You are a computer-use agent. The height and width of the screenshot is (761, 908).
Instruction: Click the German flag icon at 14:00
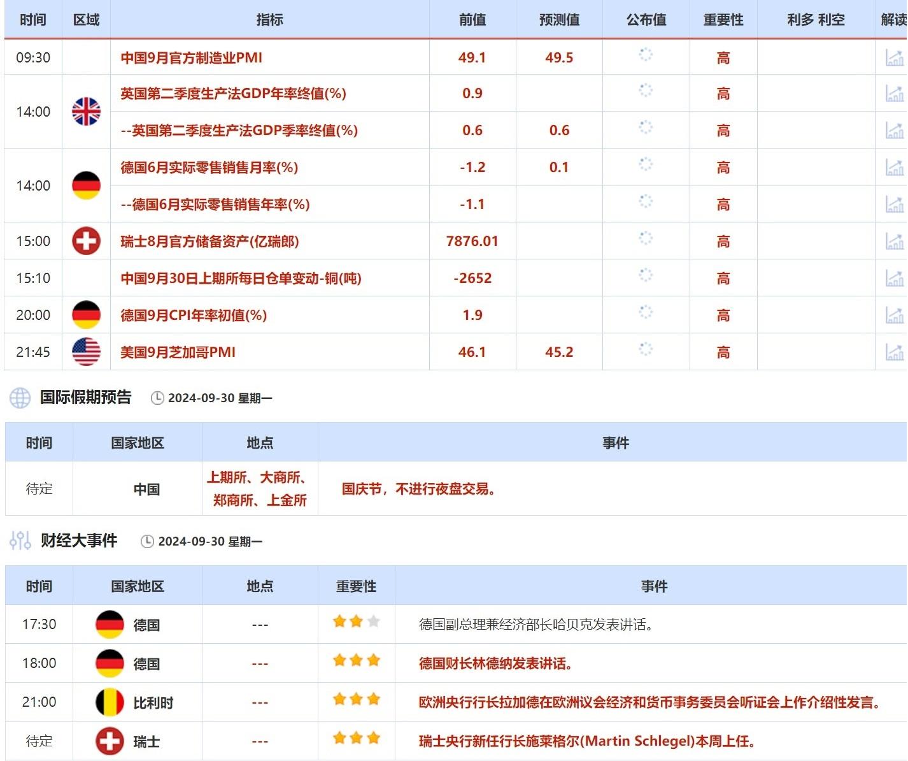click(x=85, y=185)
